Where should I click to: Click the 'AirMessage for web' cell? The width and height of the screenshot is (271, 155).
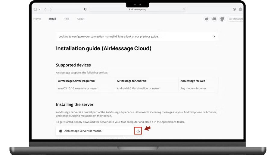point(193,81)
